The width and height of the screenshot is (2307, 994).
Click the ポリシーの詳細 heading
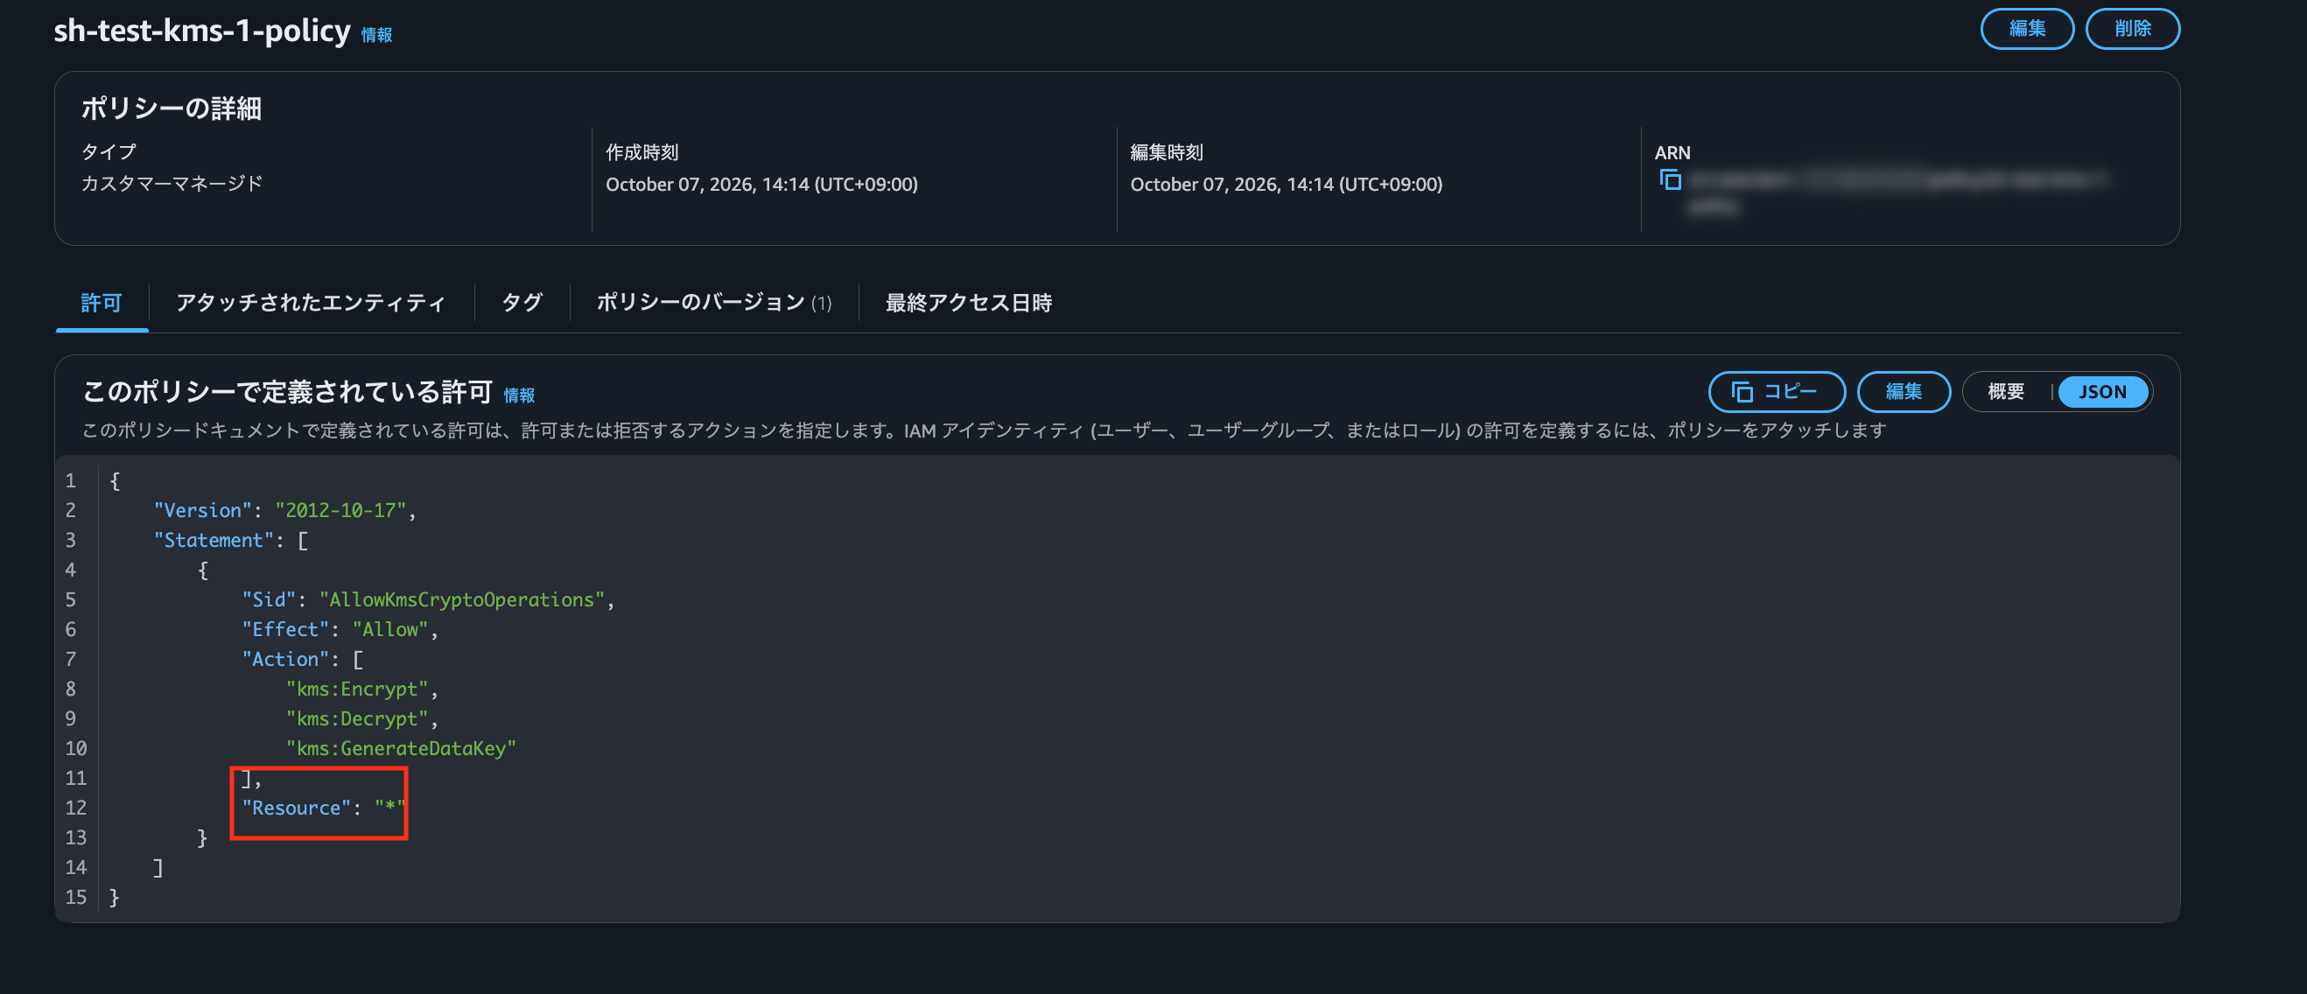tap(172, 108)
